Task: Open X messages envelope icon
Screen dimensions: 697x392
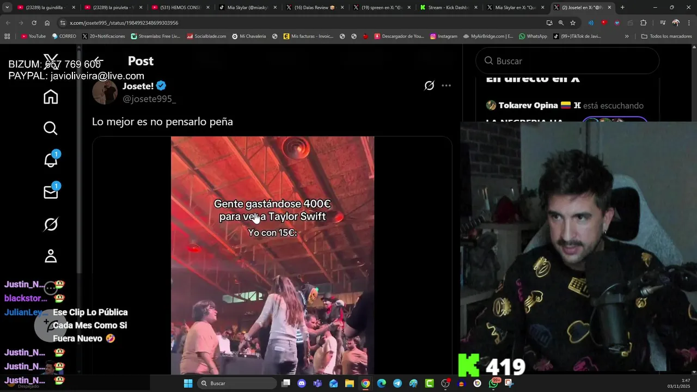Action: [51, 192]
